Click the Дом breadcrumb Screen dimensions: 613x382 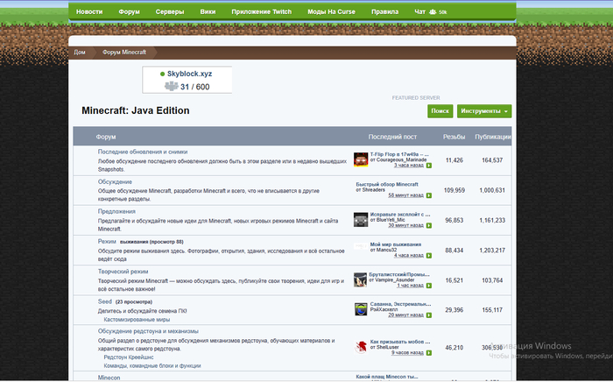(x=80, y=53)
